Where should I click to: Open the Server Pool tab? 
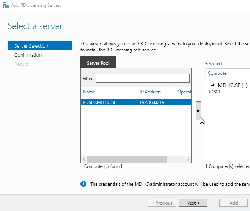[x=98, y=63]
